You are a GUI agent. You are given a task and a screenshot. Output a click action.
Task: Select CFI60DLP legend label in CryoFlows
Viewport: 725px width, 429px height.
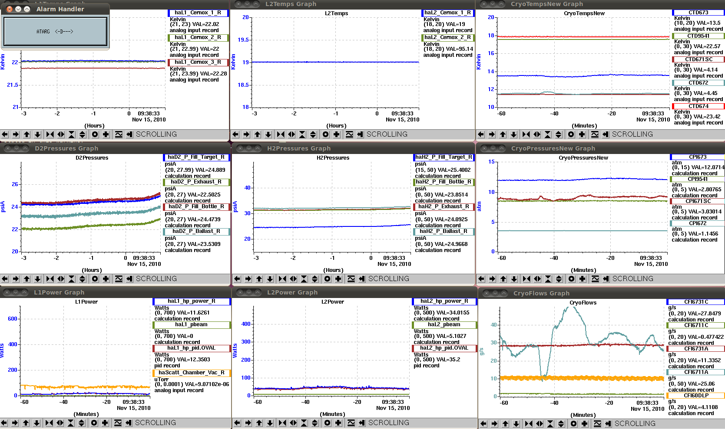pyautogui.click(x=696, y=396)
